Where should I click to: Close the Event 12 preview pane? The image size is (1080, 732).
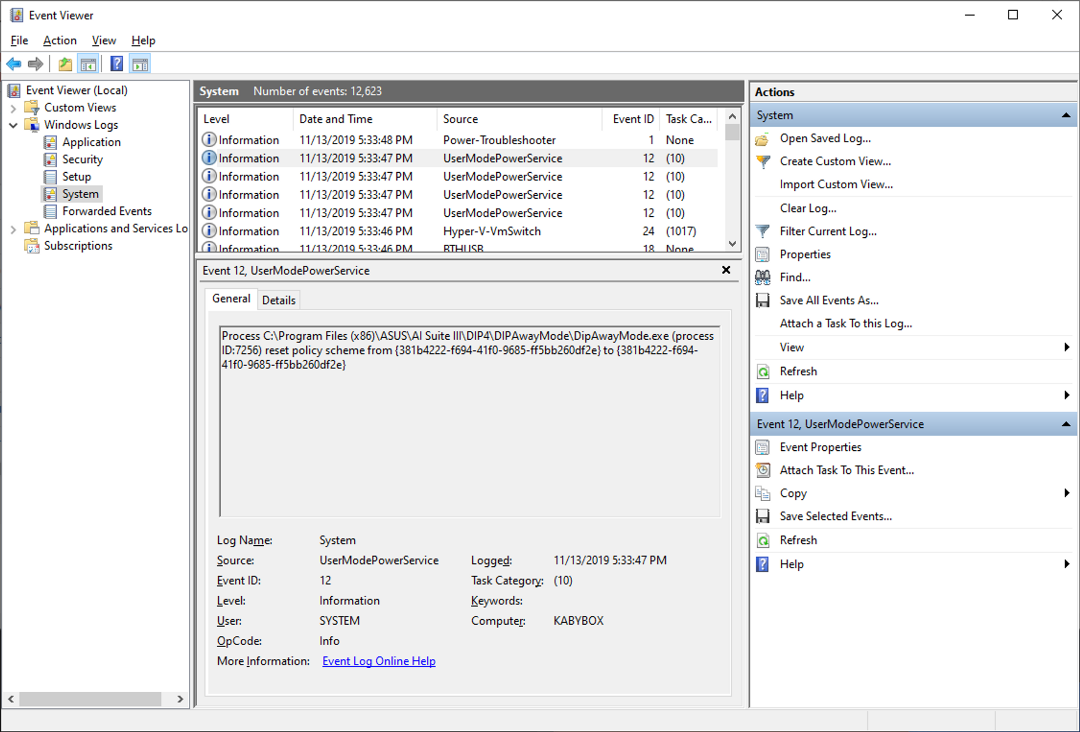[726, 269]
